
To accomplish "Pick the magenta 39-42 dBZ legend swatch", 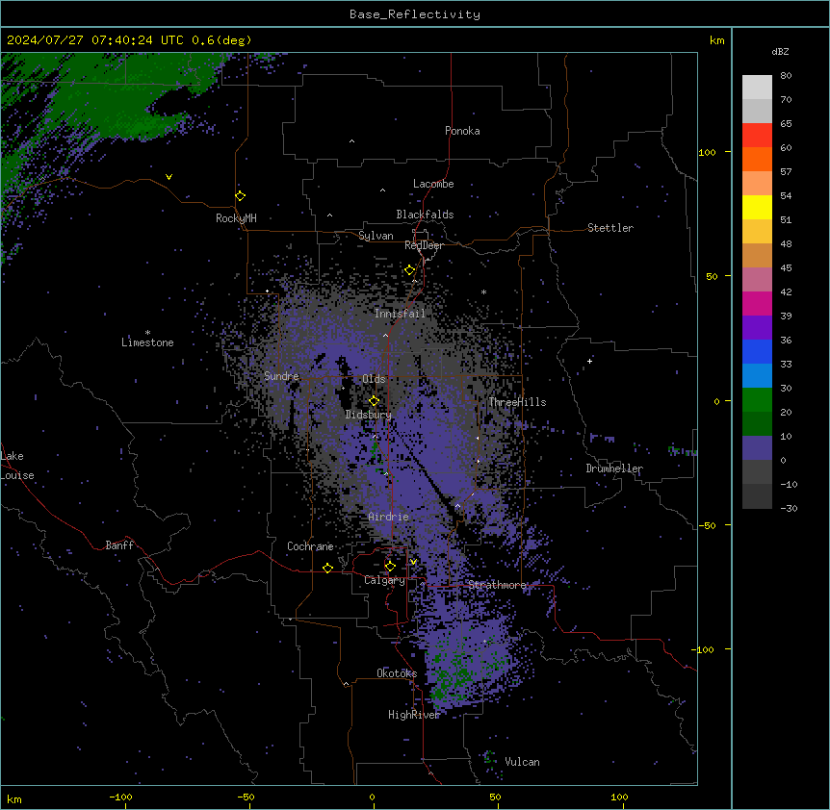I will point(757,303).
